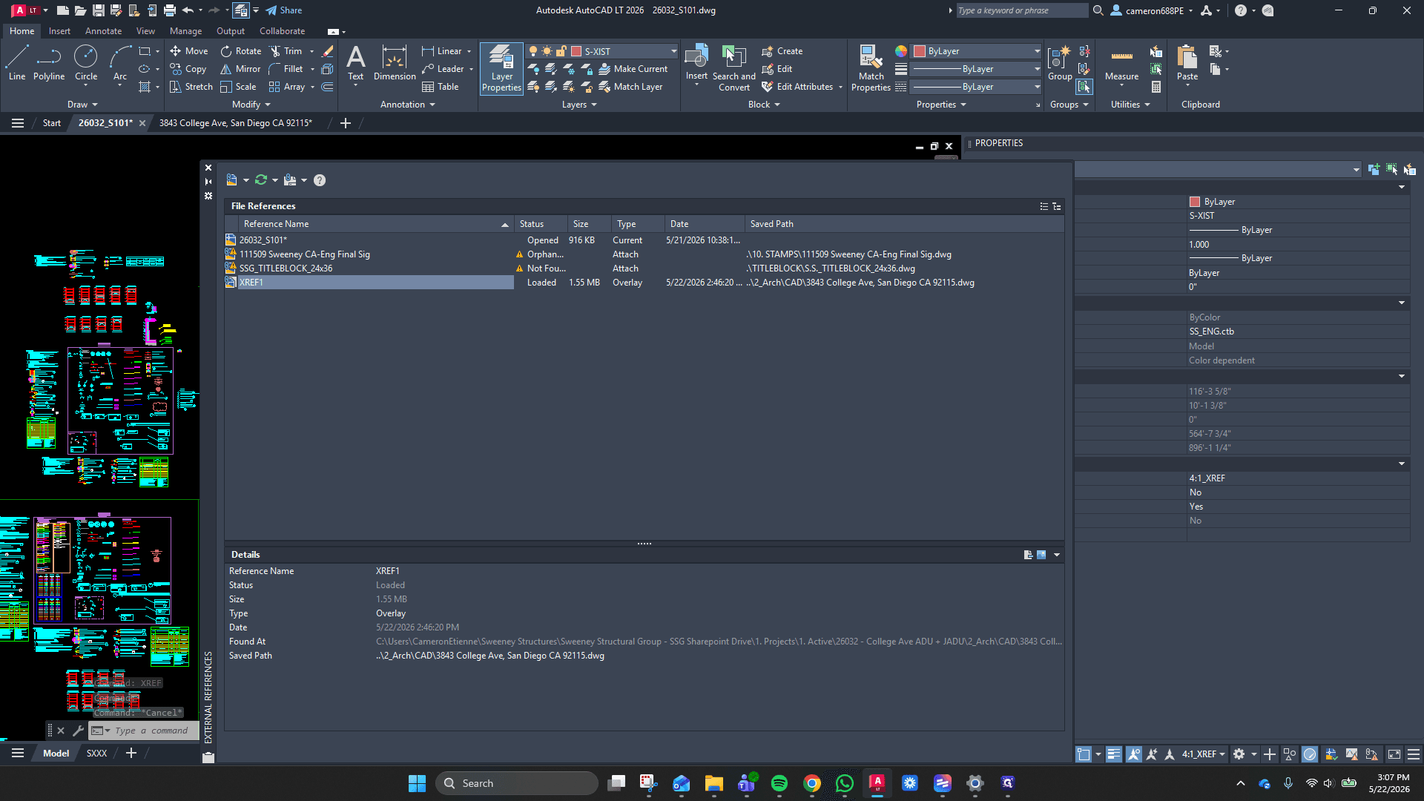Switch to 3843 College Ave drawing tab
The width and height of the screenshot is (1424, 801).
coord(236,123)
